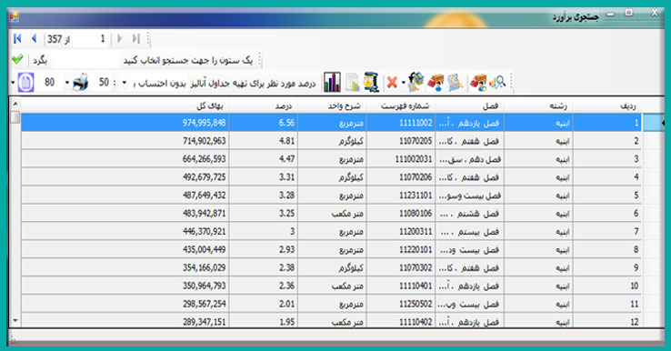671x351 pixels.
Task: Click the بگرد search button
Action: coord(40,60)
